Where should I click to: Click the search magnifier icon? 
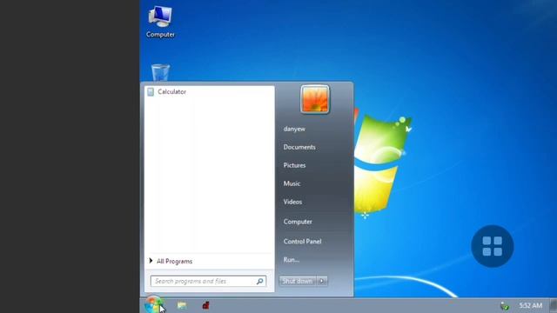point(259,281)
